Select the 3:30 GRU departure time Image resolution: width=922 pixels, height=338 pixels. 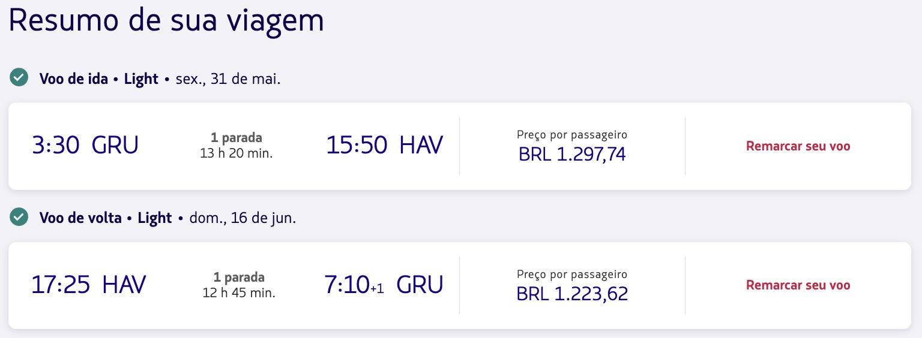85,145
